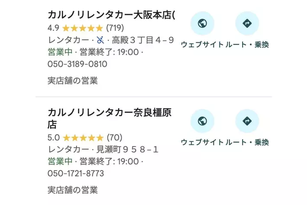Image resolution: width=307 pixels, height=205 pixels.
Task: Open website globe icon for 奈良橿原店 listing
Action: click(x=202, y=121)
